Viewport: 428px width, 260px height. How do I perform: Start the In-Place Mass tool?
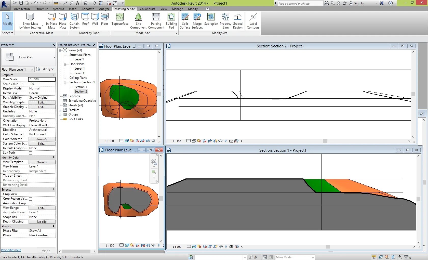click(x=51, y=21)
